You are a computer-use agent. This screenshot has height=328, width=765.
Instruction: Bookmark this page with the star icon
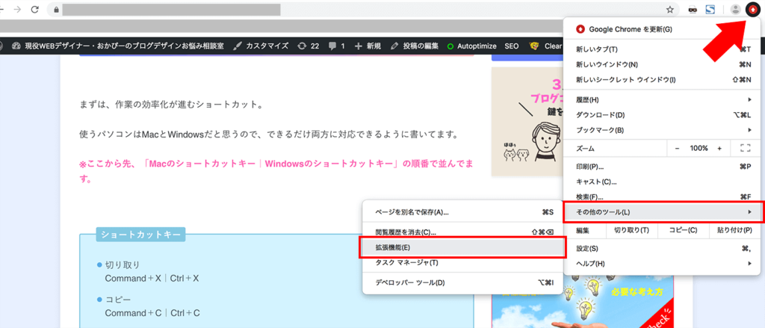point(670,9)
